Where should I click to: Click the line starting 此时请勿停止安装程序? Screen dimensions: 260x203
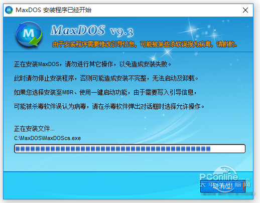click(106, 78)
